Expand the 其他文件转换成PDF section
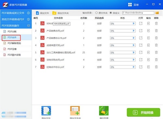The width and height of the screenshot is (163, 119). (x=16, y=19)
